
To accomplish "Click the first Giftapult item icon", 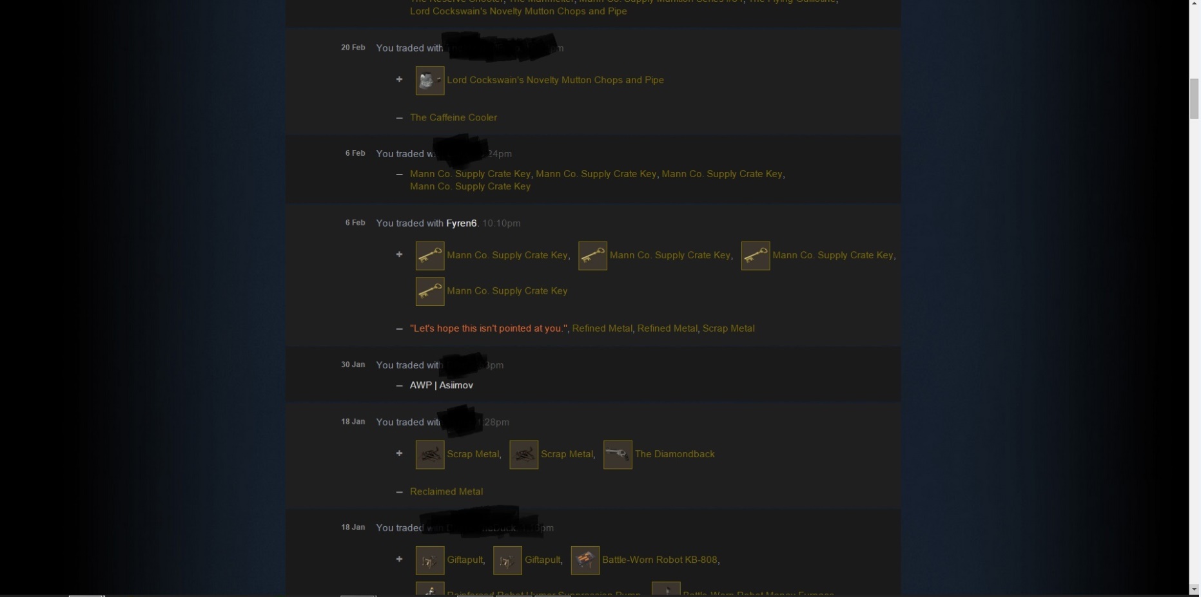I will 430,560.
